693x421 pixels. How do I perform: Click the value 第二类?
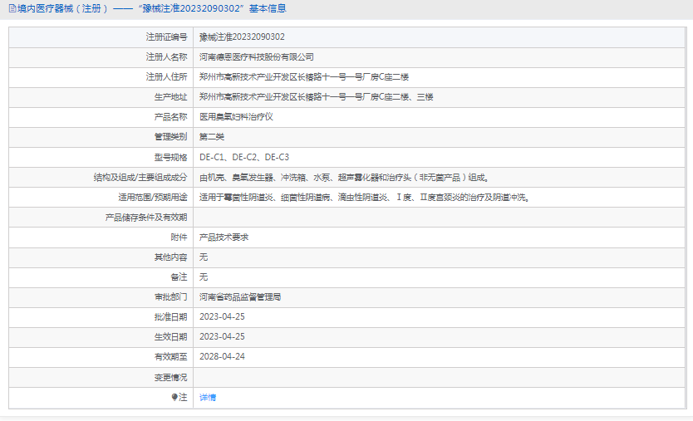pos(212,137)
